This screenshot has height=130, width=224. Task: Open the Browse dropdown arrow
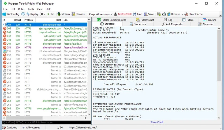(x=182, y=14)
